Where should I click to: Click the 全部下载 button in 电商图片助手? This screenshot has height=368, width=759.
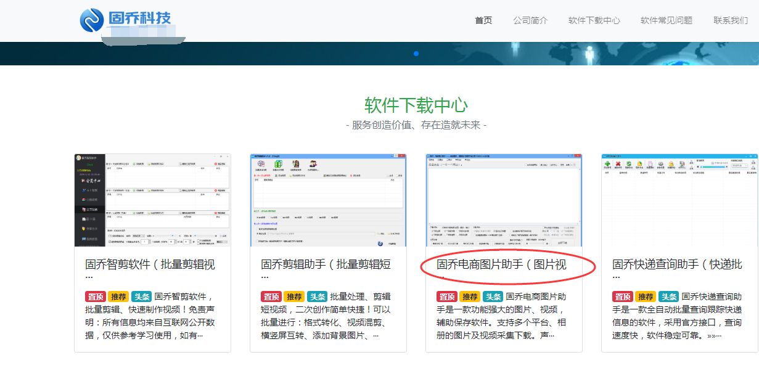point(562,243)
